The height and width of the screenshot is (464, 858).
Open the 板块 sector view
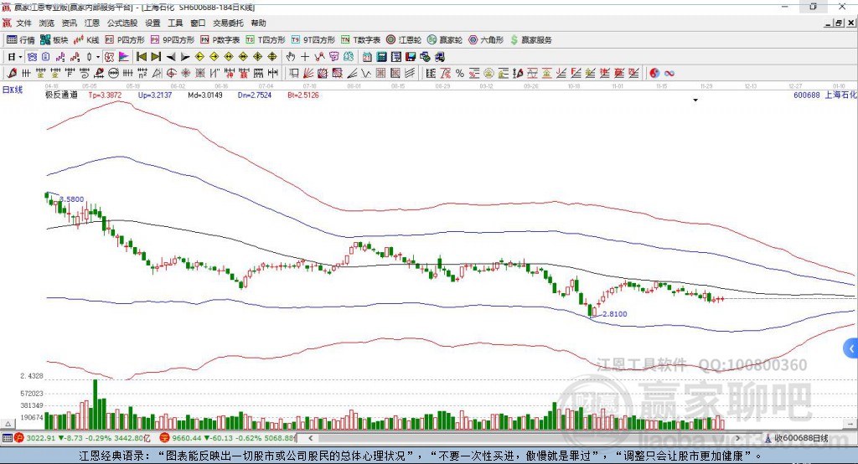coord(54,40)
